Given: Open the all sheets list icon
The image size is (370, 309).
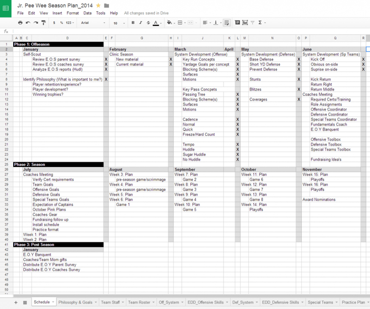Looking at the screenshot, I should click(25, 302).
